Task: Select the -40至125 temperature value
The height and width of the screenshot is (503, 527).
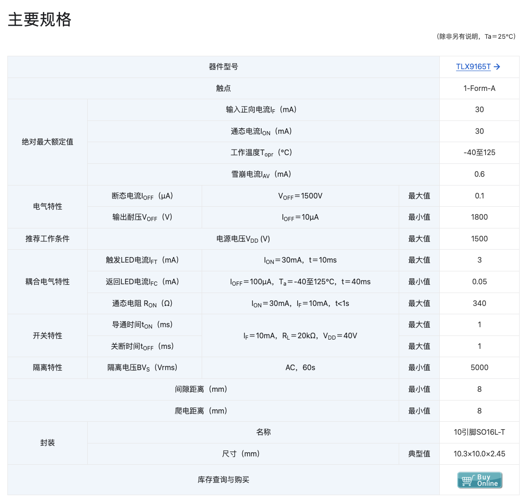Action: coord(479,153)
